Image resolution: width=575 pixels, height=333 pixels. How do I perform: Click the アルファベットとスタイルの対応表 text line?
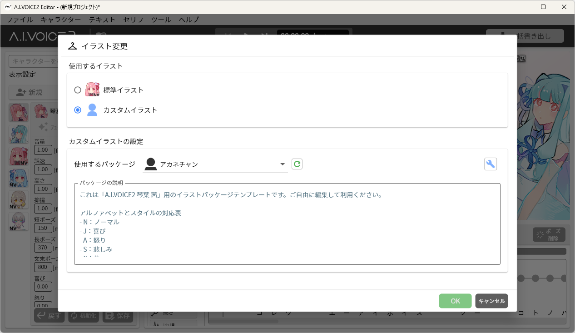130,213
